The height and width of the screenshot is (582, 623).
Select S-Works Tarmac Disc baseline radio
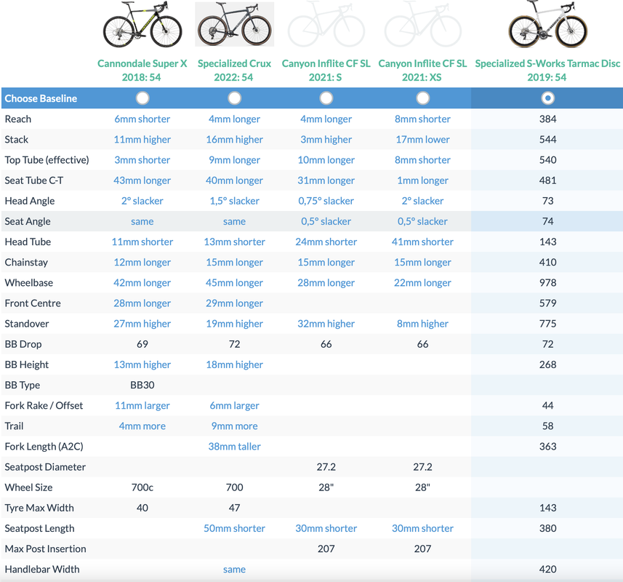click(x=547, y=97)
